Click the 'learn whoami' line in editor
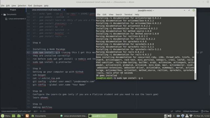The width and height of the screenshot is (210, 118). 40,98
